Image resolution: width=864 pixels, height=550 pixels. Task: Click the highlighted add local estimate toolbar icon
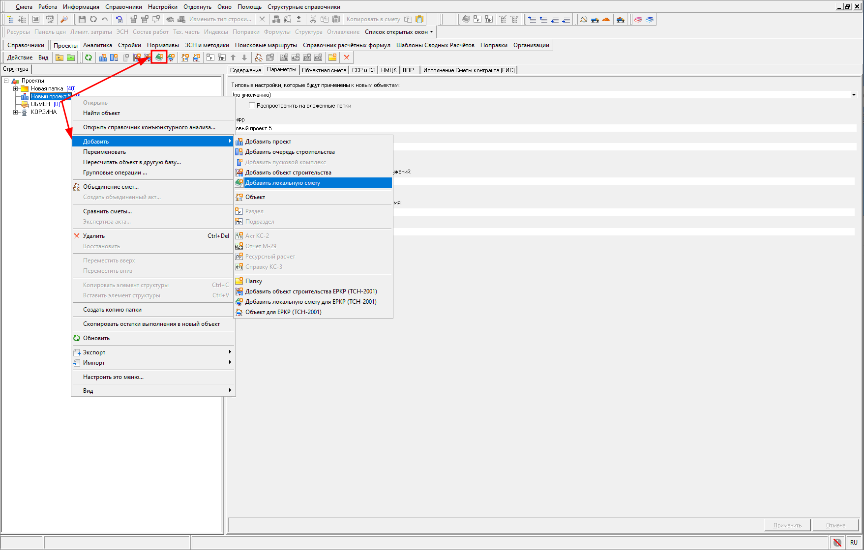coord(159,58)
